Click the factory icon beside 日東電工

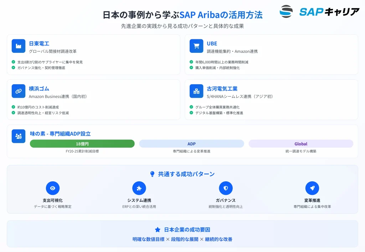point(19,46)
